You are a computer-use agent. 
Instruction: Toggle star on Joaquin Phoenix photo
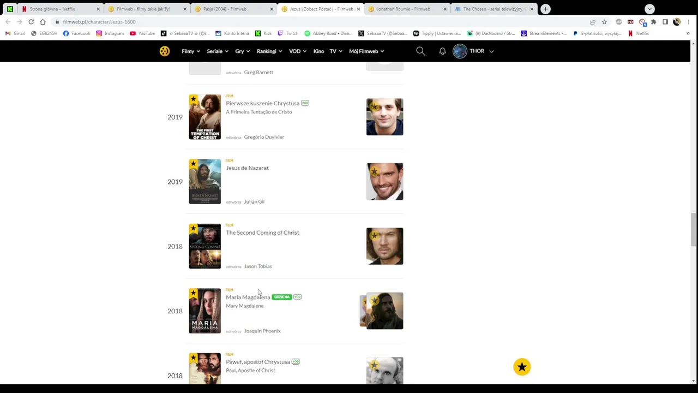pyautogui.click(x=374, y=301)
